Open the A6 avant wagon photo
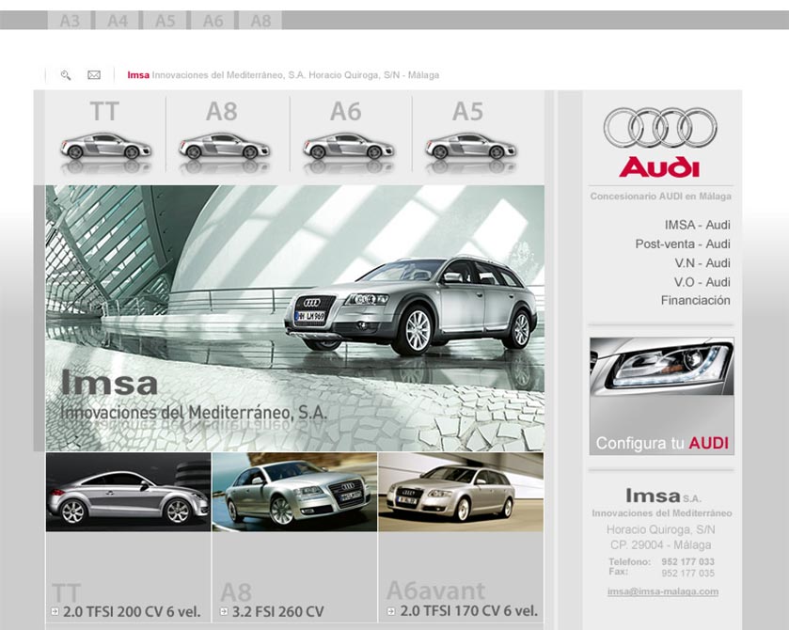 click(x=461, y=492)
